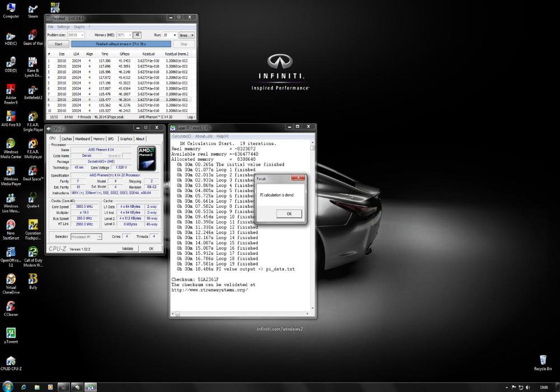Expand the Log panel in LinX
This screenshot has width=560, height=392.
pos(191,117)
